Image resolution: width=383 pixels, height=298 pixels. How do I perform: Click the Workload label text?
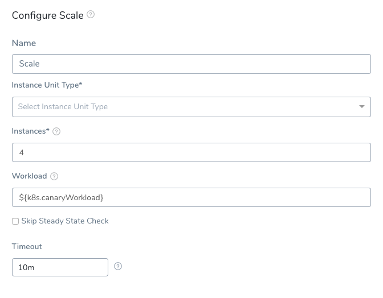29,176
